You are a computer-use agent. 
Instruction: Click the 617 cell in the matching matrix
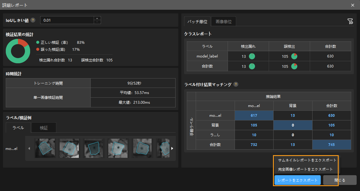[x=254, y=116]
